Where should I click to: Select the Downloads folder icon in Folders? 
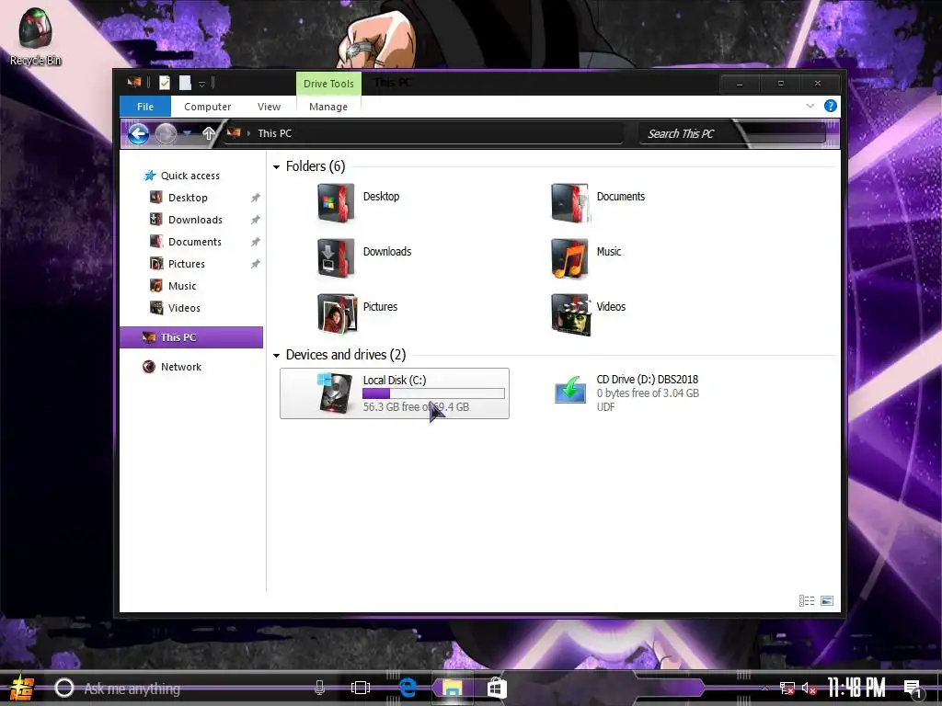[336, 257]
